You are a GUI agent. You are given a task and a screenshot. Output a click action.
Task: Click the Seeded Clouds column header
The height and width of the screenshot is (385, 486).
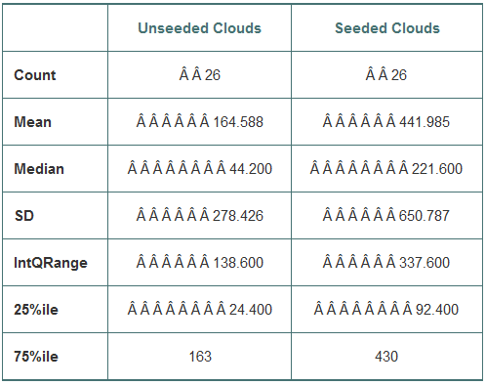(387, 28)
